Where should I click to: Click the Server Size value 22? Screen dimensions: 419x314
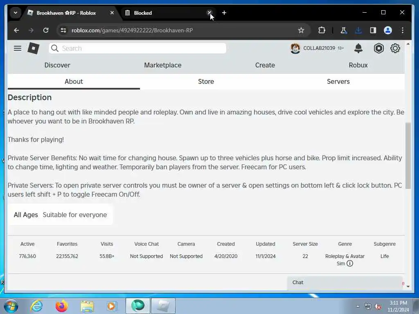(x=305, y=256)
